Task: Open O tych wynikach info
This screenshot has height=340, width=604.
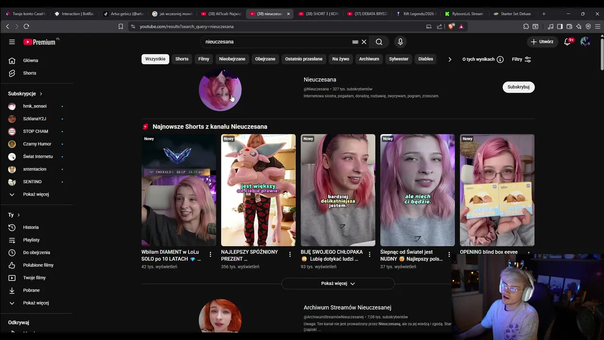Action: tap(483, 59)
